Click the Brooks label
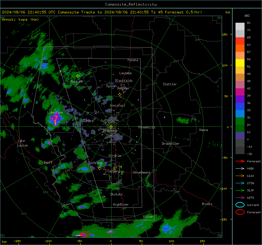Image resolution: width=262 pixels, height=245 pixels. pyautogui.click(x=207, y=204)
